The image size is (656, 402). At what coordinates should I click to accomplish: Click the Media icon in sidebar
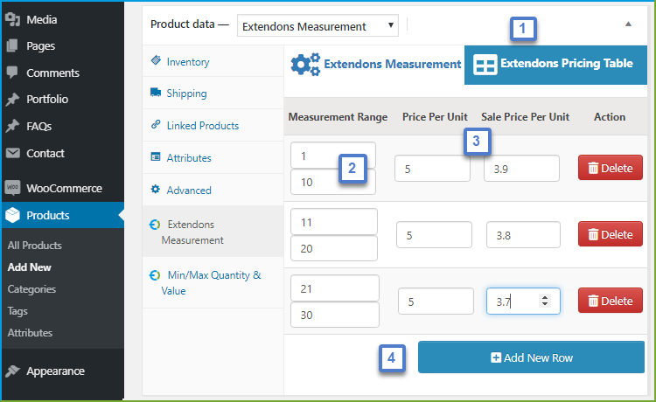[12, 19]
